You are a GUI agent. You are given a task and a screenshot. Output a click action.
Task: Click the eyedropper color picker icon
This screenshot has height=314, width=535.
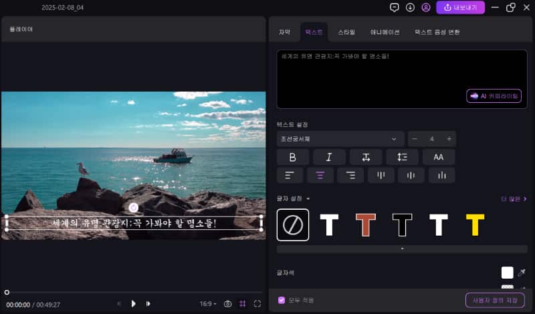(x=522, y=273)
